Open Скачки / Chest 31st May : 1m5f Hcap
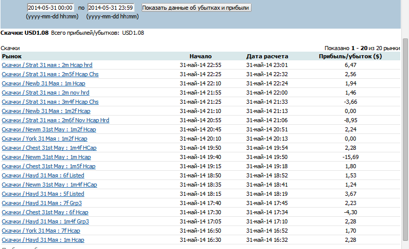The width and height of the screenshot is (409, 249). coord(49,166)
